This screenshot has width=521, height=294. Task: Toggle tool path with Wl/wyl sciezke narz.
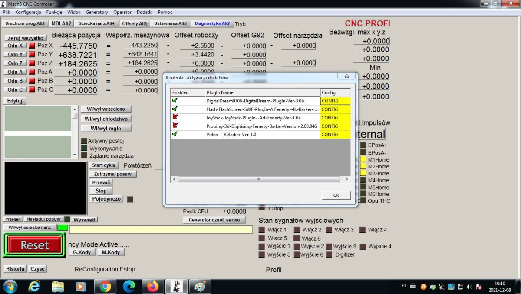(x=30, y=228)
